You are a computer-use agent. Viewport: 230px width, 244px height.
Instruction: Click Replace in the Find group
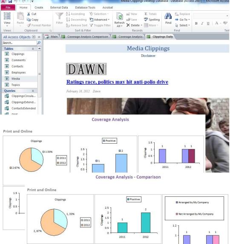click(x=182, y=14)
